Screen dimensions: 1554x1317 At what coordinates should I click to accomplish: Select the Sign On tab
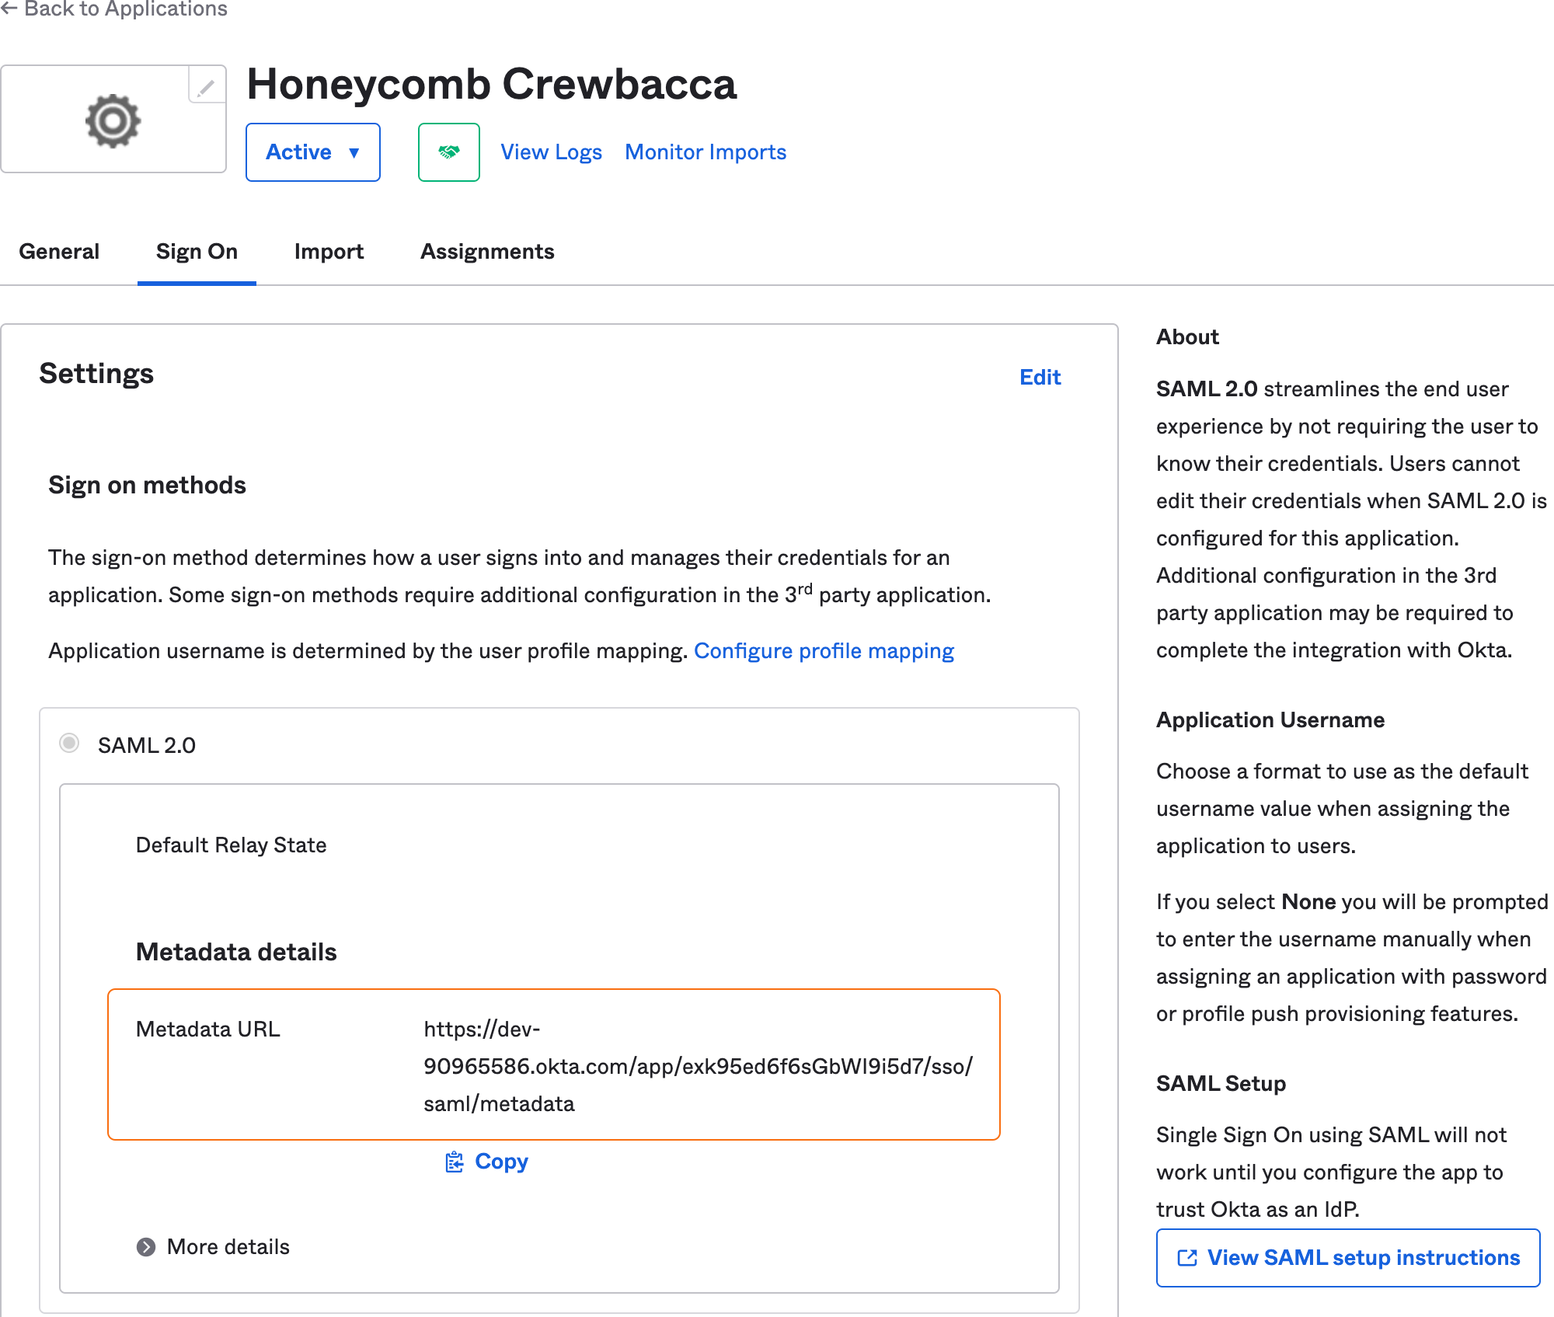(x=197, y=252)
